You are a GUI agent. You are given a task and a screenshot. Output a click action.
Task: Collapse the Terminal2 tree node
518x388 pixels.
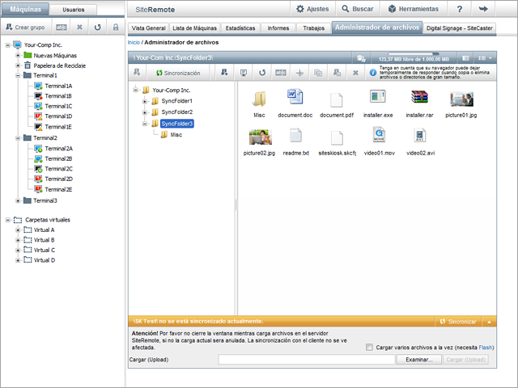(x=18, y=138)
